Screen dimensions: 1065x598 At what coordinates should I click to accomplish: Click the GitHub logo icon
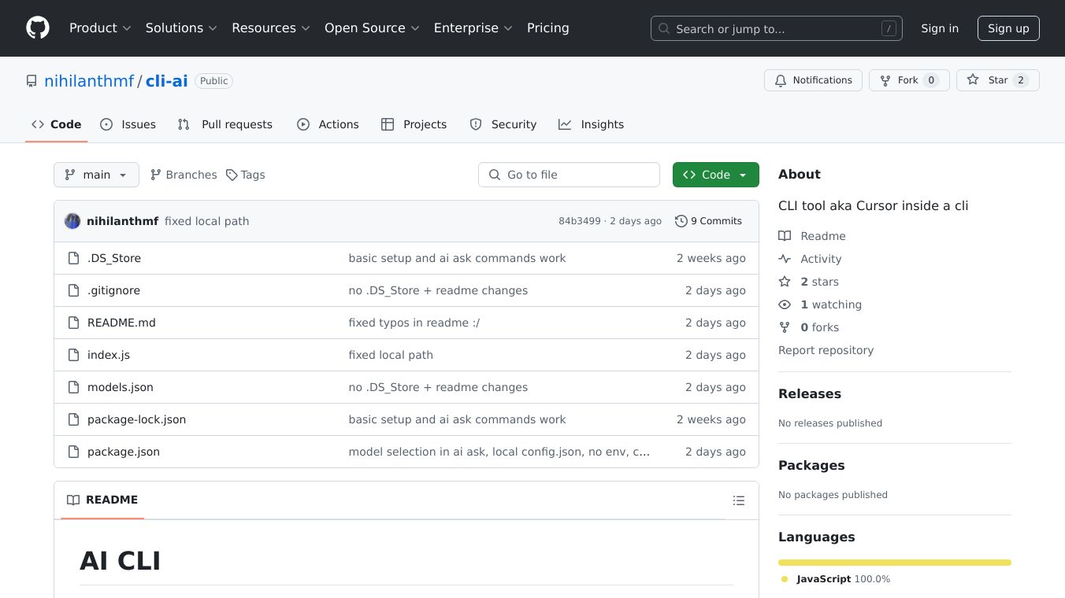click(38, 28)
